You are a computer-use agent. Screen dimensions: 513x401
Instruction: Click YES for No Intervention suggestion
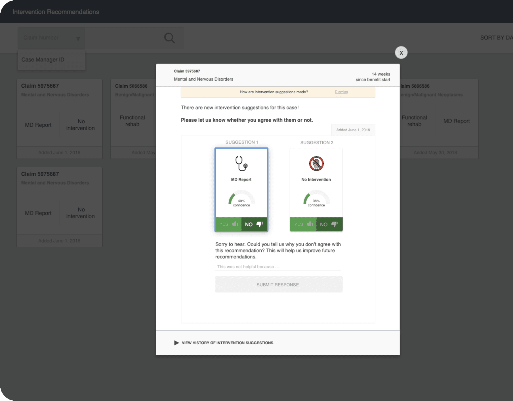point(303,224)
